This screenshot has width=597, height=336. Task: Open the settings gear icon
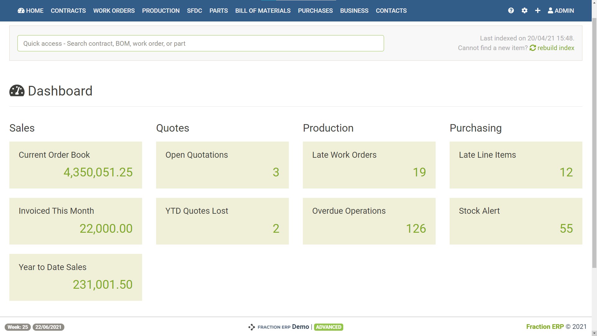(525, 11)
